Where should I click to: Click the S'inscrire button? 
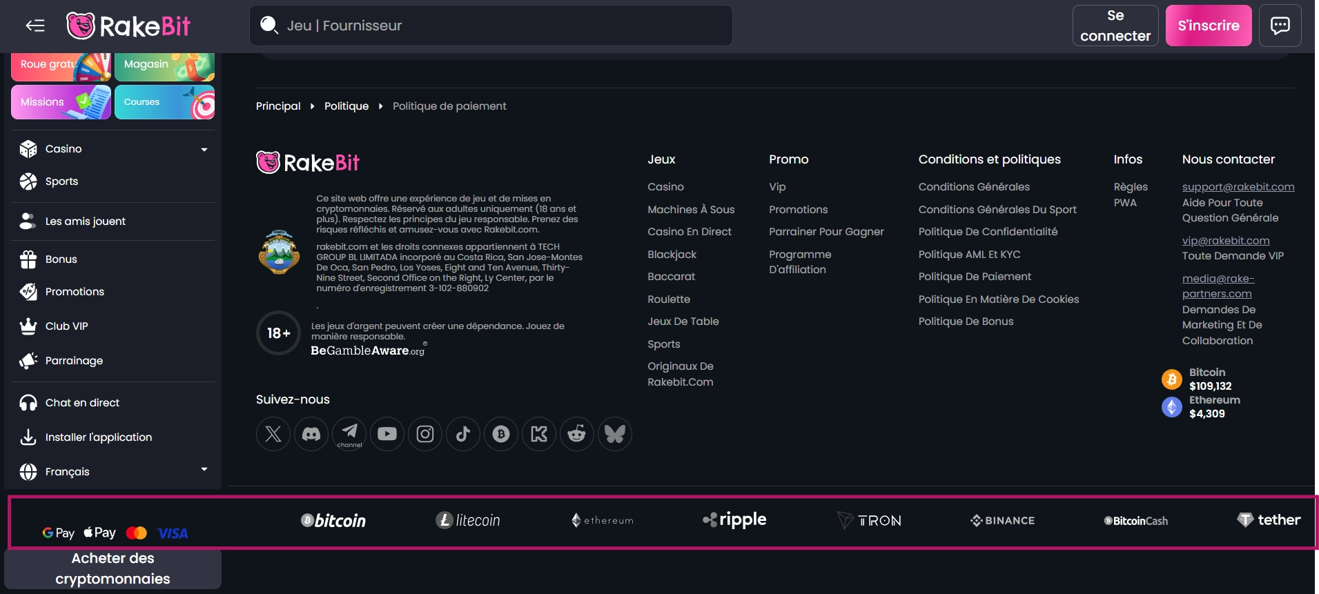coord(1209,26)
